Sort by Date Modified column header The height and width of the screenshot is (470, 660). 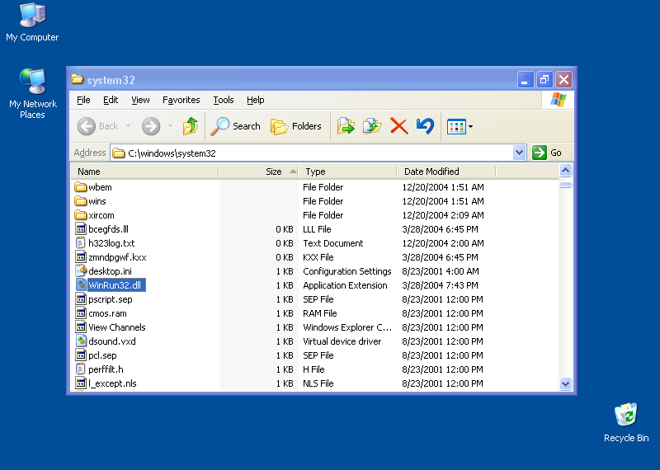446,172
